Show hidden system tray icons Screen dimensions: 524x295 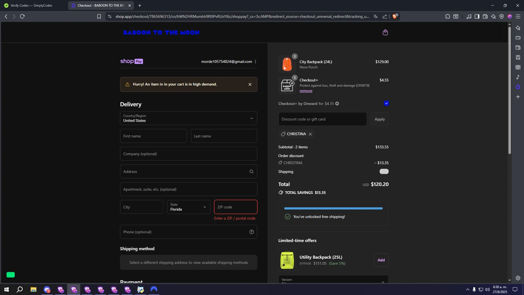pos(468,289)
